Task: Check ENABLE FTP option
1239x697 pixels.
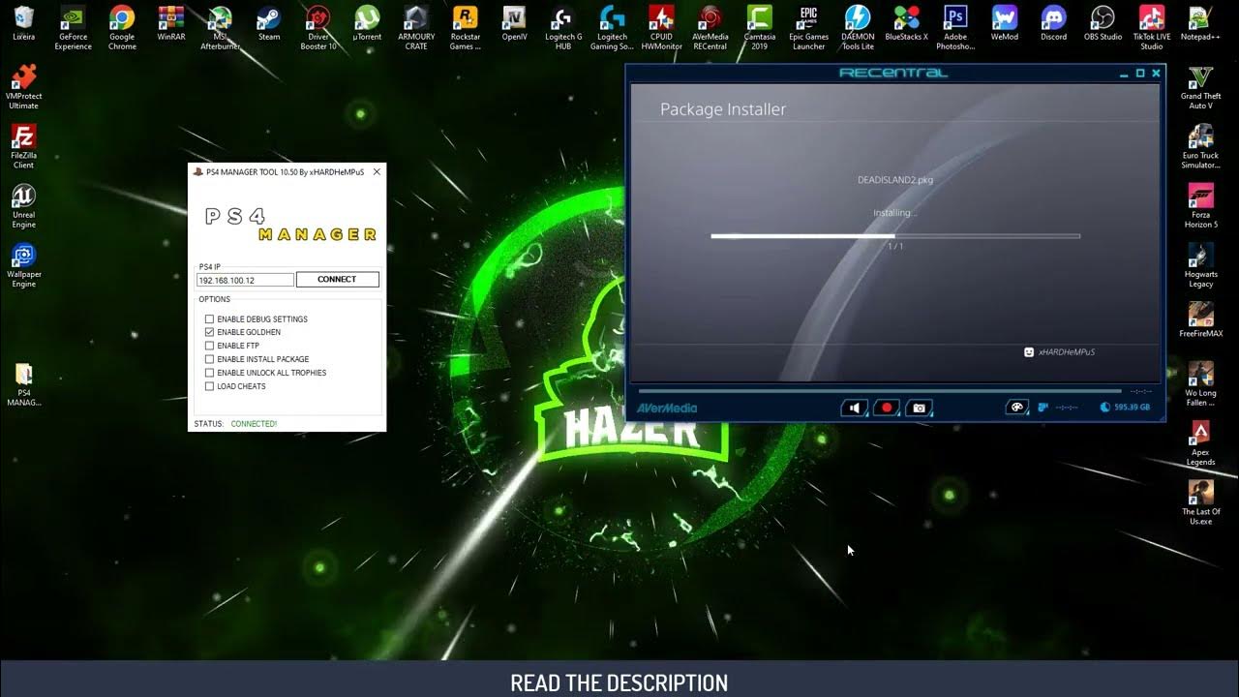Action: coord(209,346)
